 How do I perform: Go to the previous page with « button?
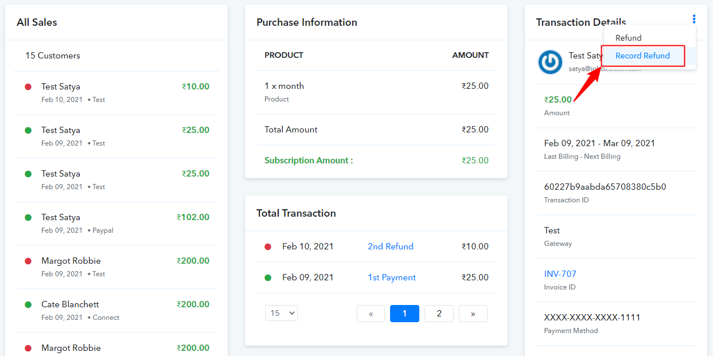click(x=371, y=314)
